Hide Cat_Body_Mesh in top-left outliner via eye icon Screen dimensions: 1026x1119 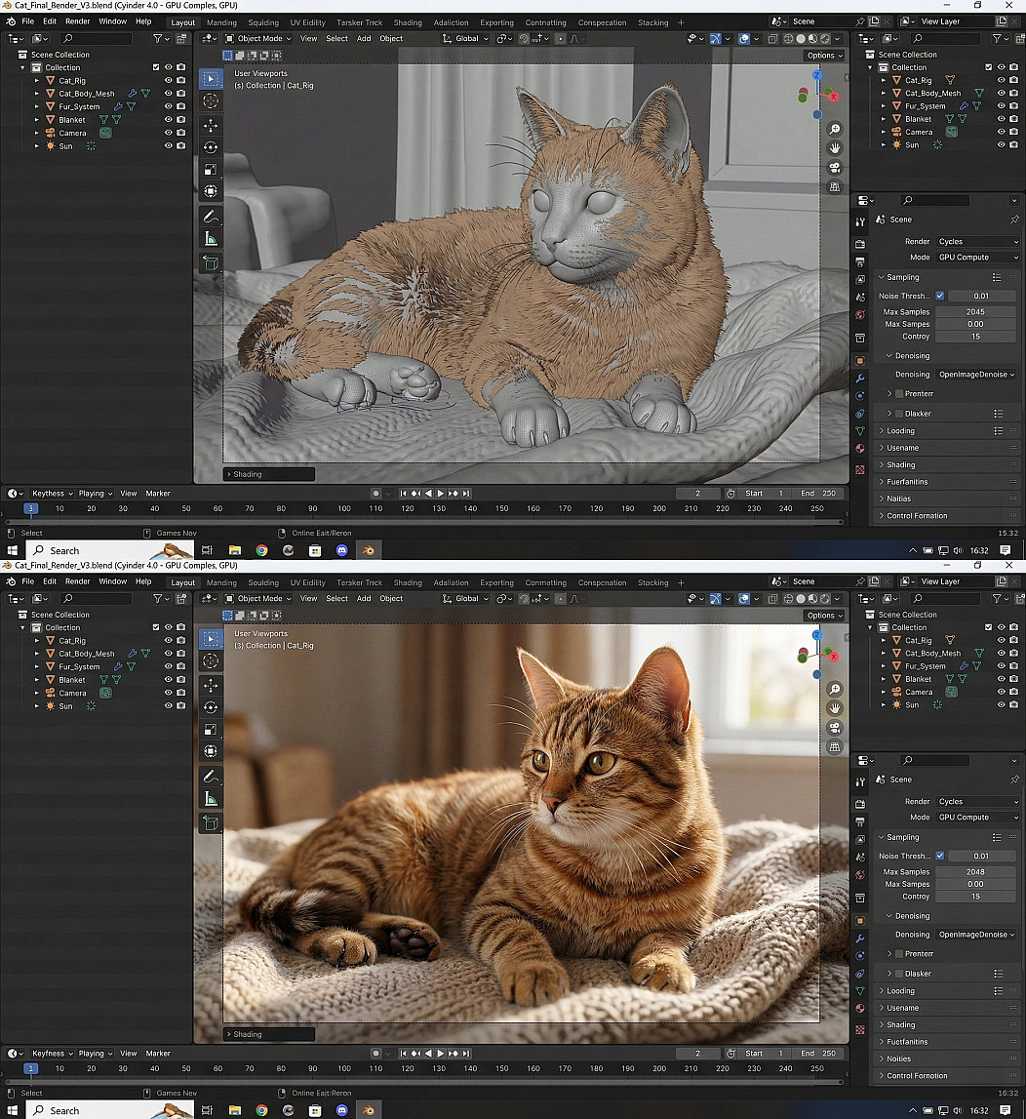pos(169,94)
